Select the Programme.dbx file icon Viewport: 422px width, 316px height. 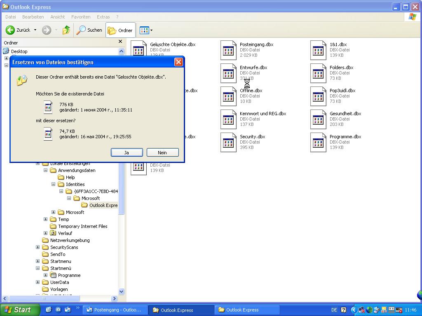point(319,143)
